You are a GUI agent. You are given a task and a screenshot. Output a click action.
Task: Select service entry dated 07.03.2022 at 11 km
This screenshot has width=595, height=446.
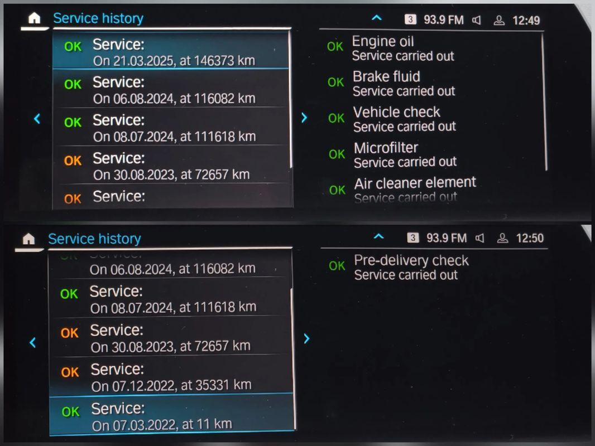pos(171,415)
